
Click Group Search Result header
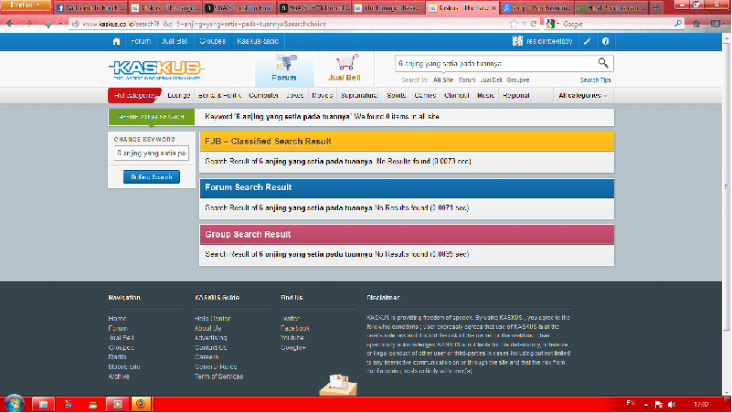pos(407,234)
